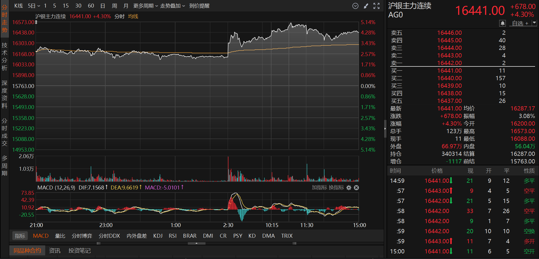Expand the bottom panel with up arrow handle
The image size is (539, 259).
coord(197,243)
